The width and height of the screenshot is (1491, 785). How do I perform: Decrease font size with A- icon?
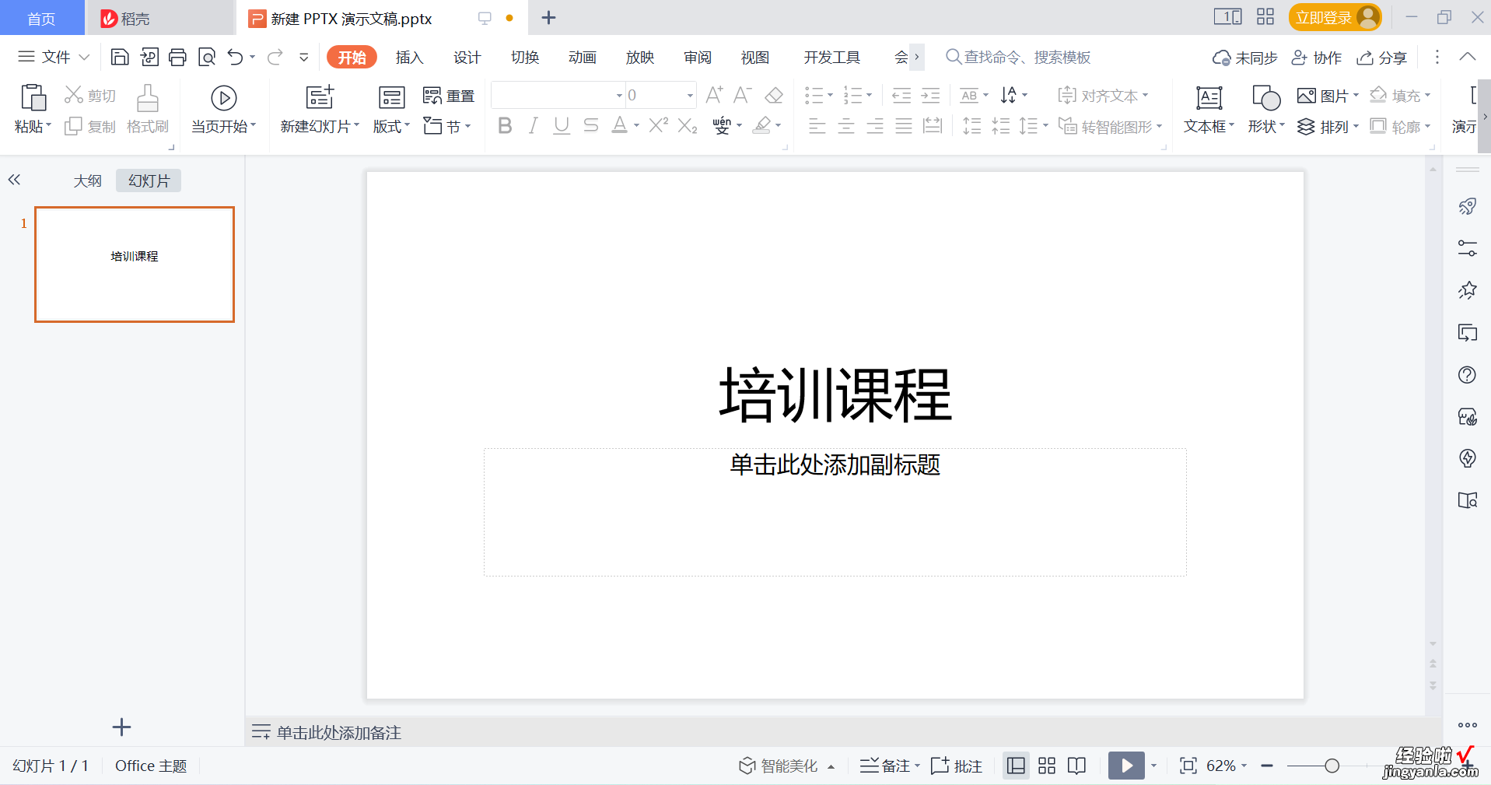pos(743,95)
